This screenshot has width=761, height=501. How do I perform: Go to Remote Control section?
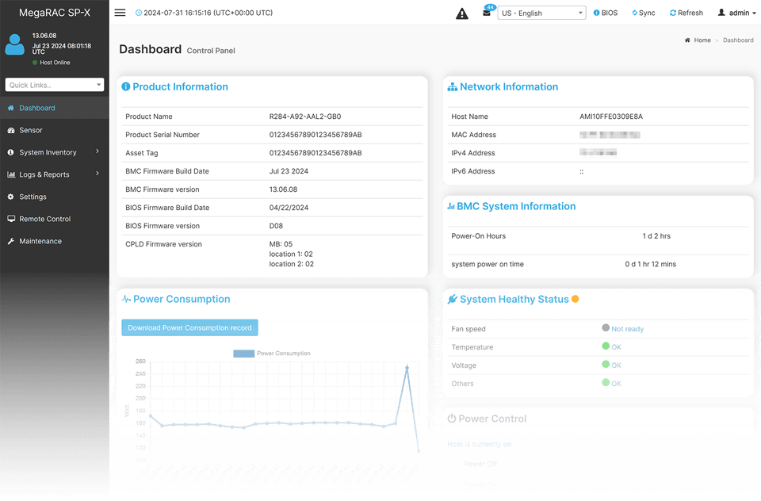coord(44,219)
